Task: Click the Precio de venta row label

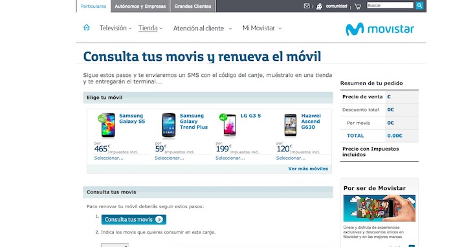Action: 362,97
